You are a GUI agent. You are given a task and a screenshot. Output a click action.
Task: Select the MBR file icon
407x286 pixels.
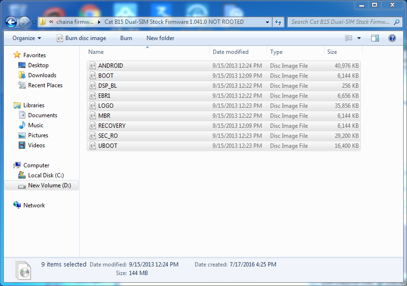tap(93, 116)
